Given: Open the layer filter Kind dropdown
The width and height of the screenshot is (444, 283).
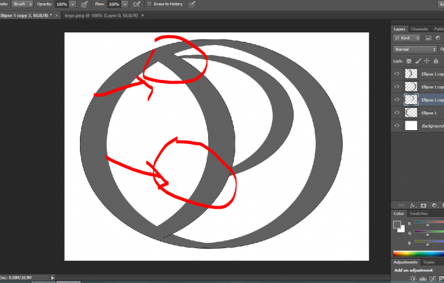Looking at the screenshot, I should [407, 38].
